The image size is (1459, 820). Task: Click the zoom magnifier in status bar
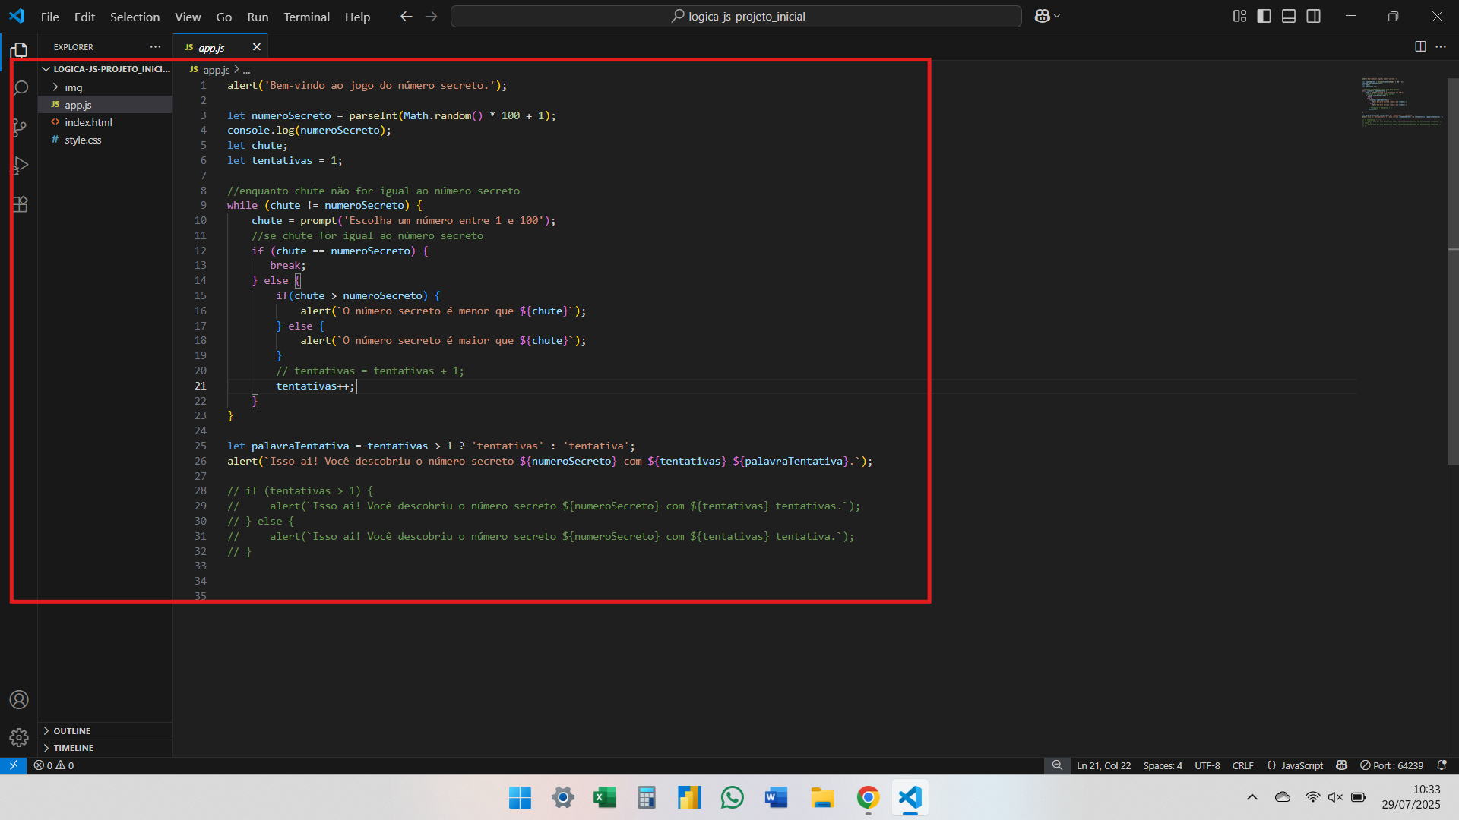pos(1057,765)
